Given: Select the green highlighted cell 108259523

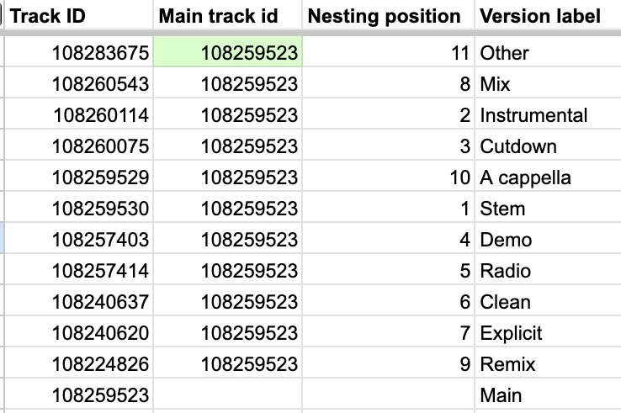Looking at the screenshot, I should pos(228,52).
